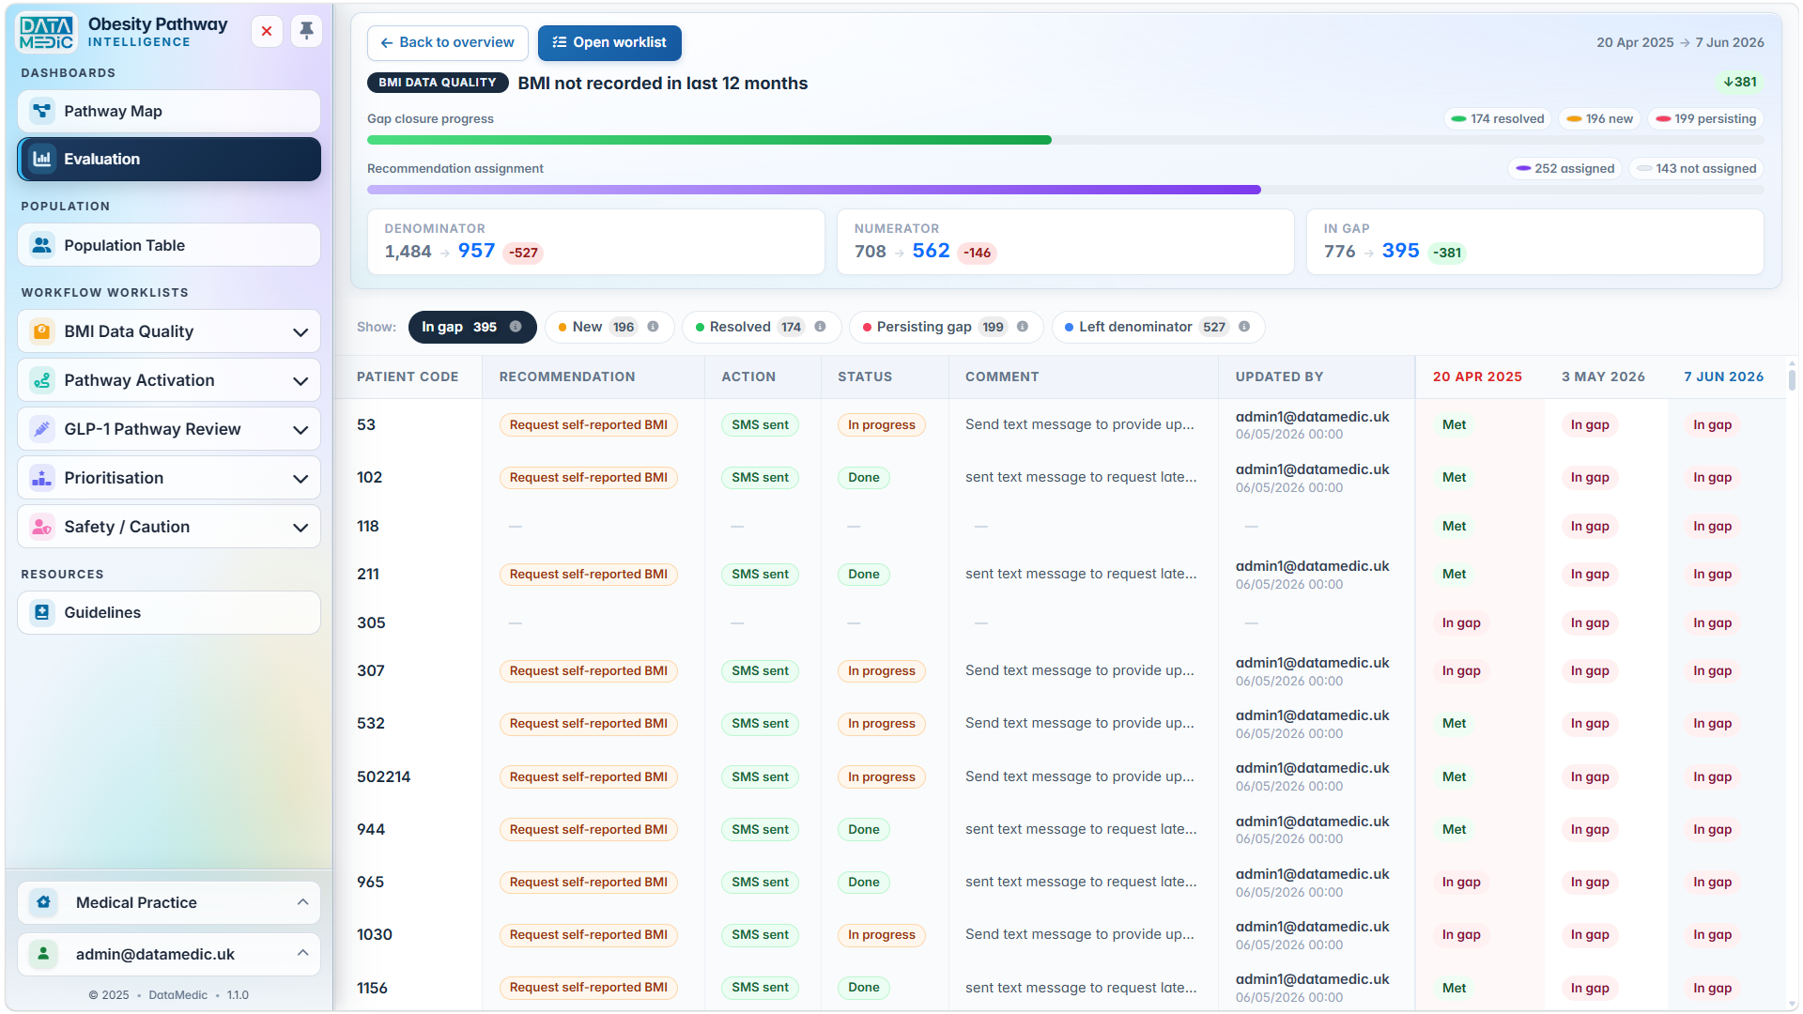Screen dimensions: 1803x1014
Task: Click the Pathway Map icon
Action: pos(41,111)
